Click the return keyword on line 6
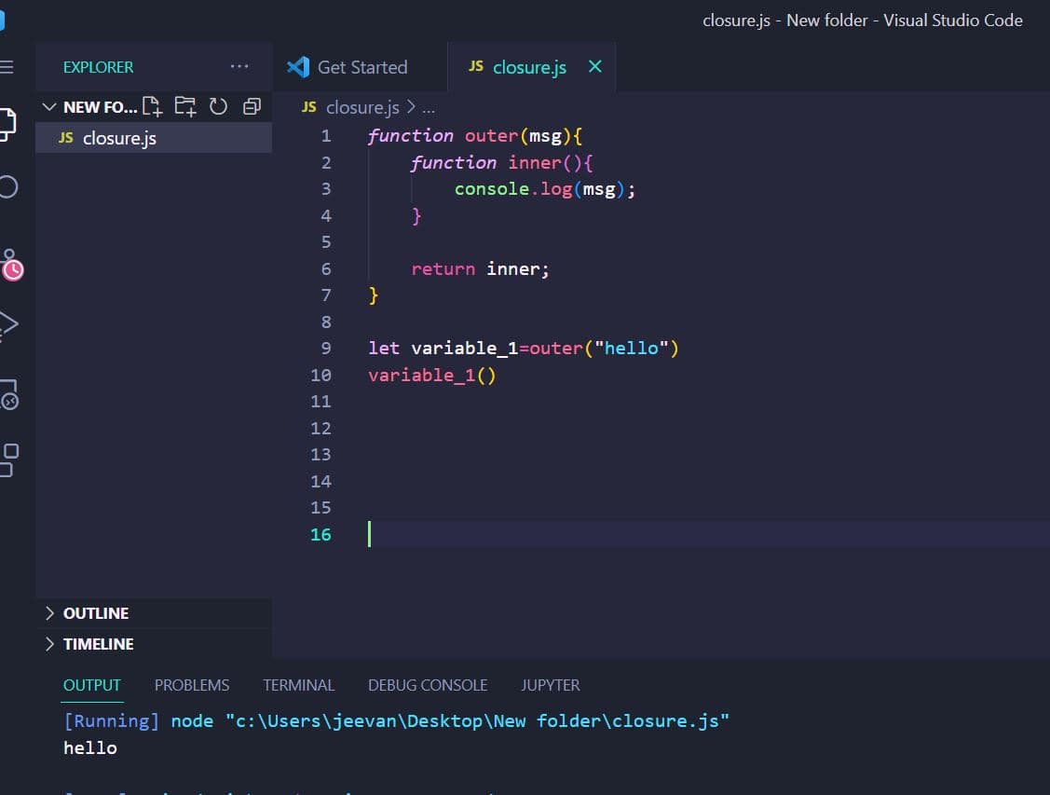Viewport: 1050px width, 795px height. coord(443,269)
